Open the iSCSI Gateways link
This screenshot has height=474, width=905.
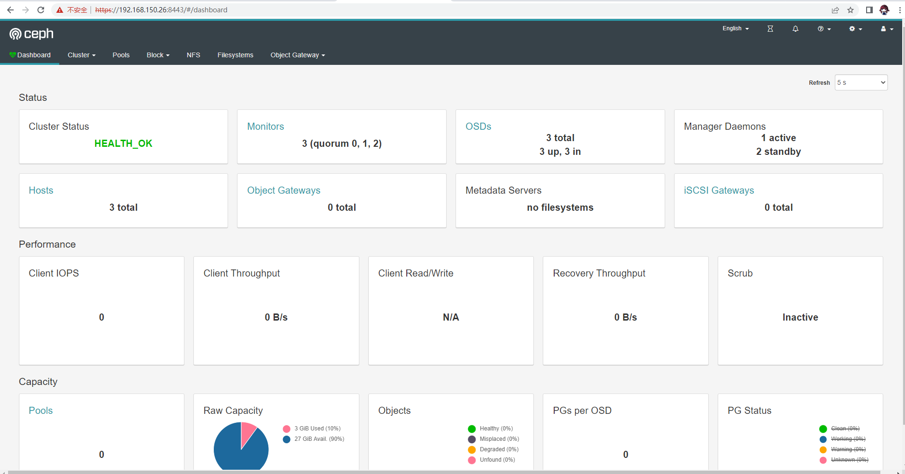click(x=719, y=190)
